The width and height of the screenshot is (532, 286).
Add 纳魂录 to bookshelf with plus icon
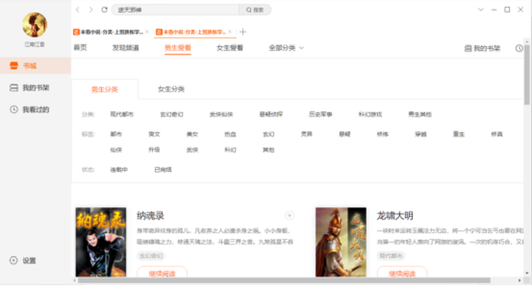click(x=289, y=215)
